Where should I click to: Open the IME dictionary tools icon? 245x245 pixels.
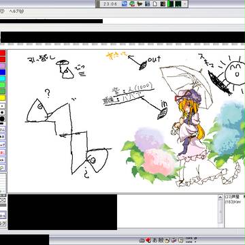[x=174, y=240]
